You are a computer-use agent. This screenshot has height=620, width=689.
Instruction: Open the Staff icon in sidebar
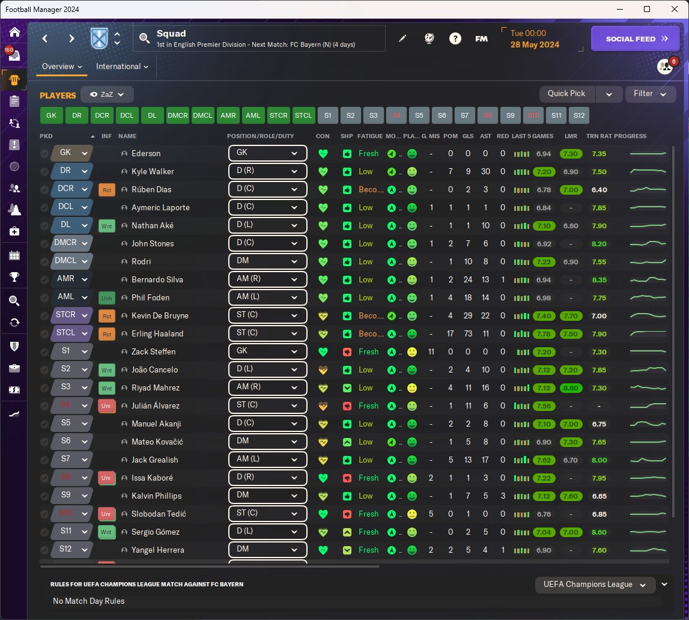click(14, 188)
